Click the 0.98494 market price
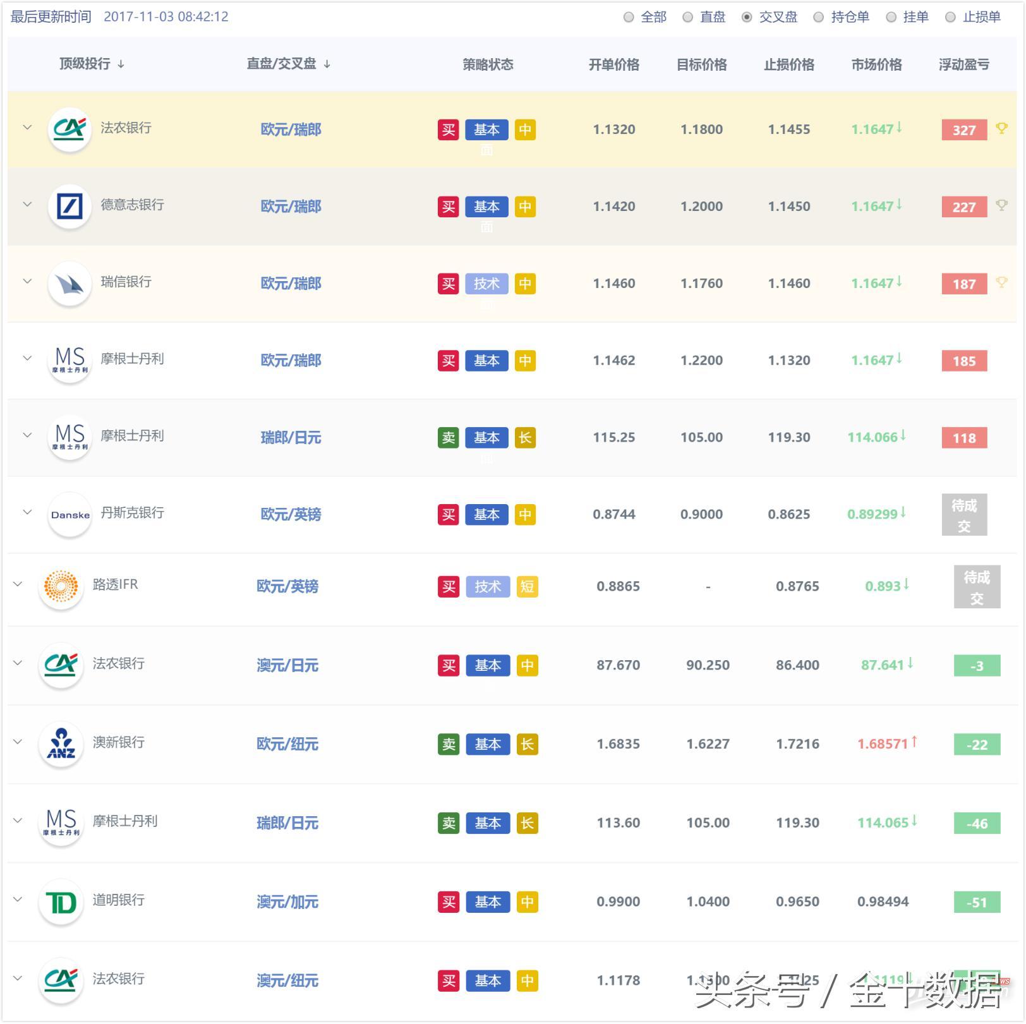1026x1024 pixels. (883, 901)
